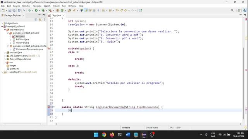Viewport: 248px width, 139px height.
Task: Click the error marker on line 21
Action: point(48,49)
